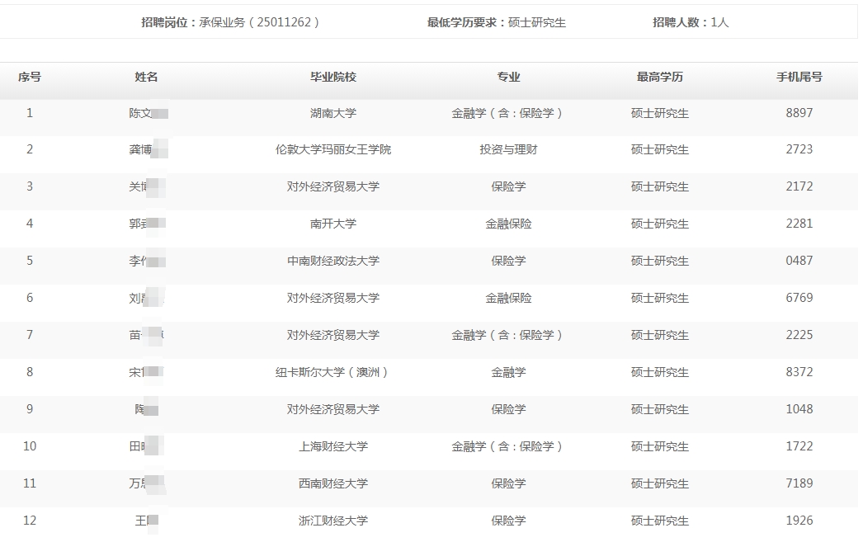
Task: Select the 纽卡斯尔大学（澳洲）cell
Action: pyautogui.click(x=332, y=372)
